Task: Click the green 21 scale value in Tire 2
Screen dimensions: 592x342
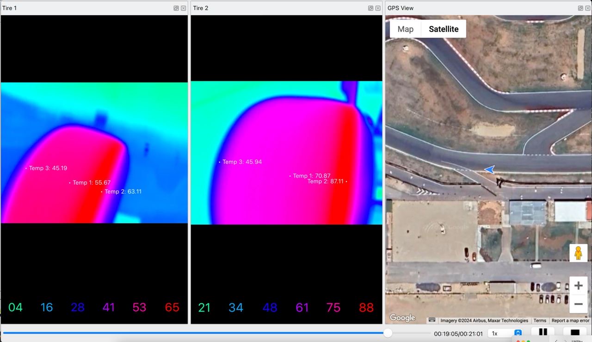Action: tap(204, 307)
